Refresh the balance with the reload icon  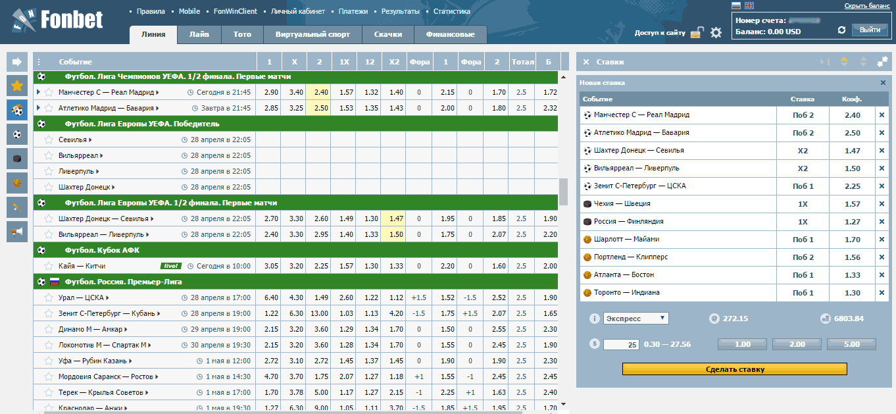coord(841,30)
